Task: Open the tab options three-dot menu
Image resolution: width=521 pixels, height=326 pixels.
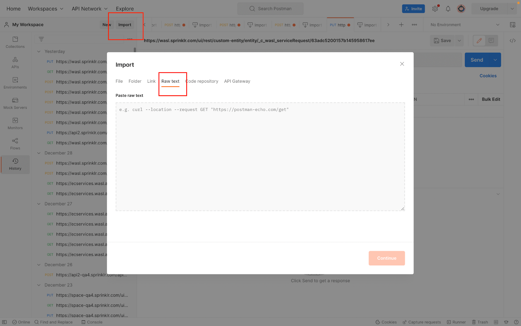Action: click(x=414, y=25)
